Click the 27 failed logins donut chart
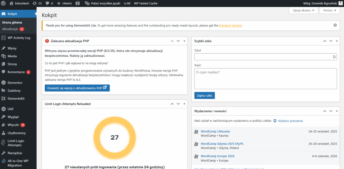344x169 pixels. click(115, 137)
